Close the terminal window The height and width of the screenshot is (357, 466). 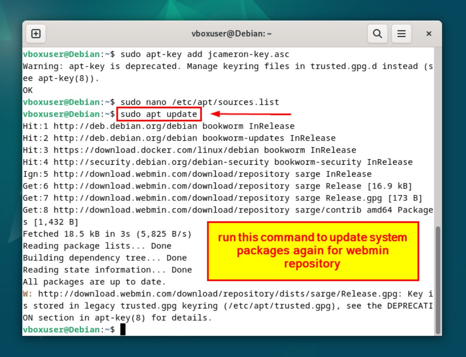pos(428,33)
